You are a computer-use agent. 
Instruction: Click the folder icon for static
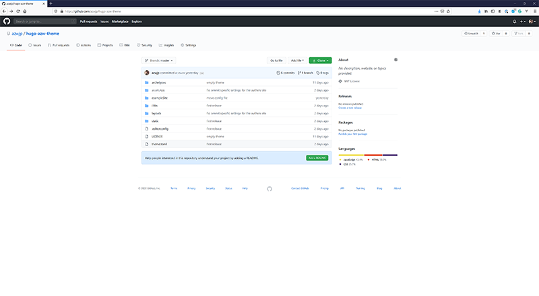pos(147,121)
